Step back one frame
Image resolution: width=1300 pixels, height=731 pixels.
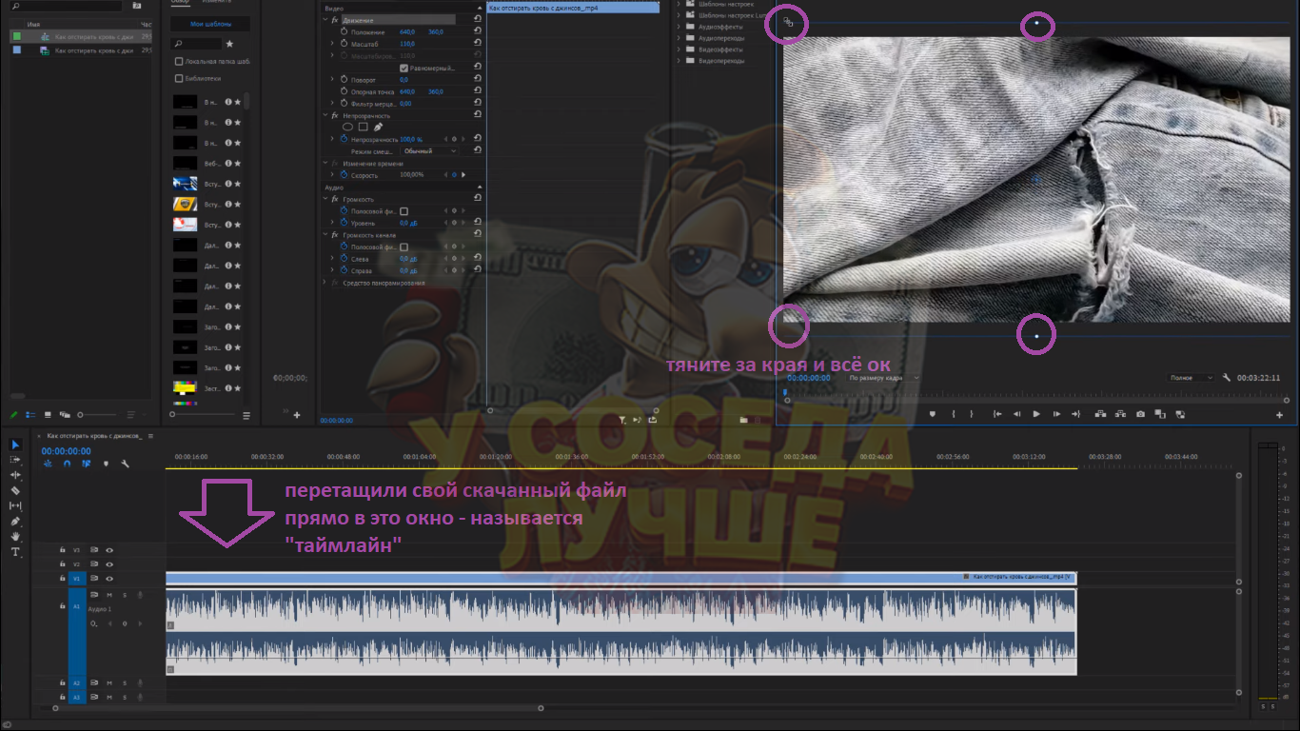(x=1016, y=414)
